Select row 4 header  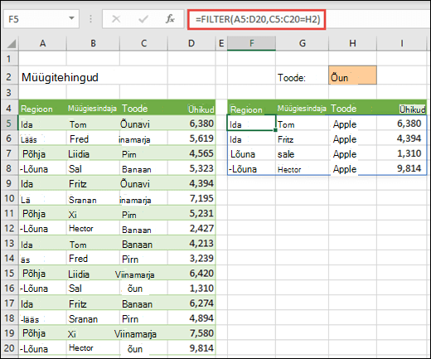[9, 108]
